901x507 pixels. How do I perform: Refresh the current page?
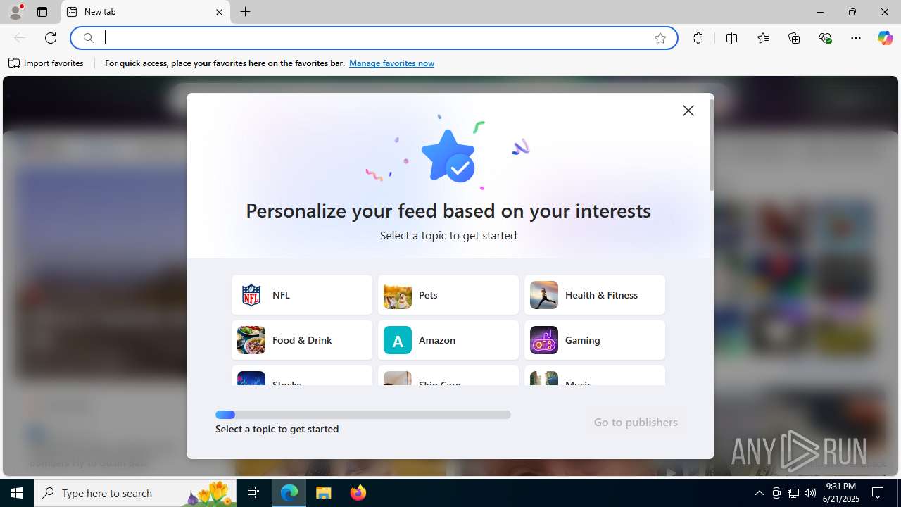coord(51,38)
